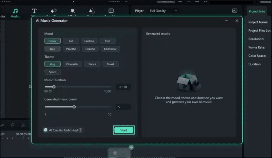Open the Transitions tool icon
Viewport: 272px width, 158px height.
click(x=53, y=11)
